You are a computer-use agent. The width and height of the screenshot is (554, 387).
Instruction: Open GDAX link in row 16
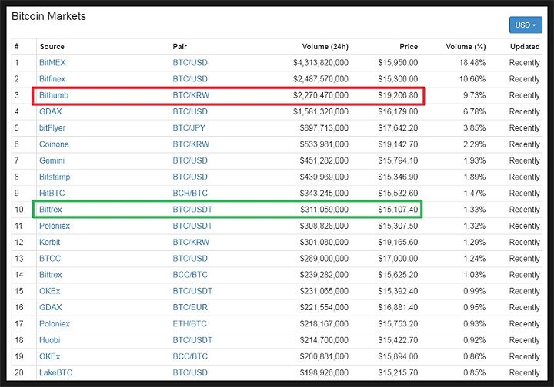pyautogui.click(x=51, y=307)
